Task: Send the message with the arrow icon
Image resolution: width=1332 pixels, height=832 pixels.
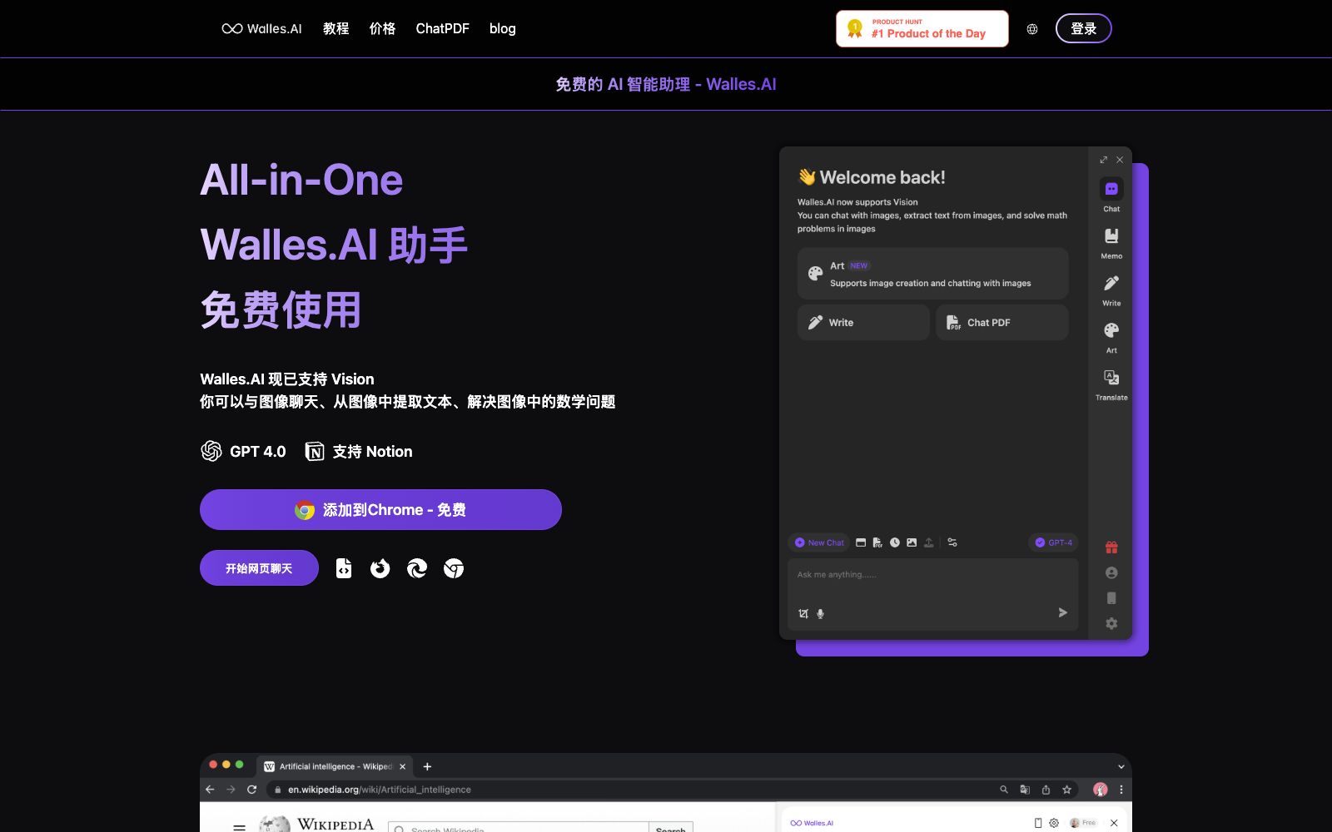Action: coord(1062,612)
